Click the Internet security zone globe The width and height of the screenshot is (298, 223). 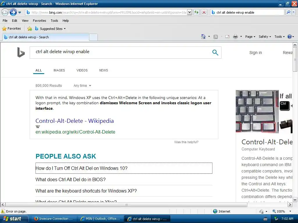(215, 211)
